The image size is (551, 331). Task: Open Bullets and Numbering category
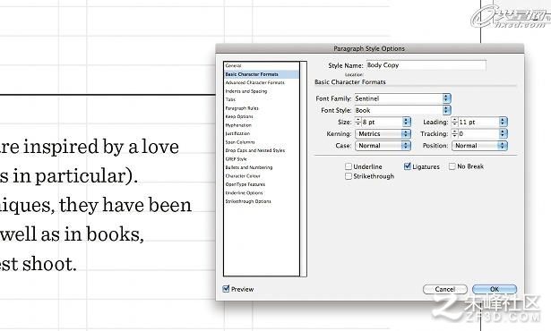click(x=249, y=167)
